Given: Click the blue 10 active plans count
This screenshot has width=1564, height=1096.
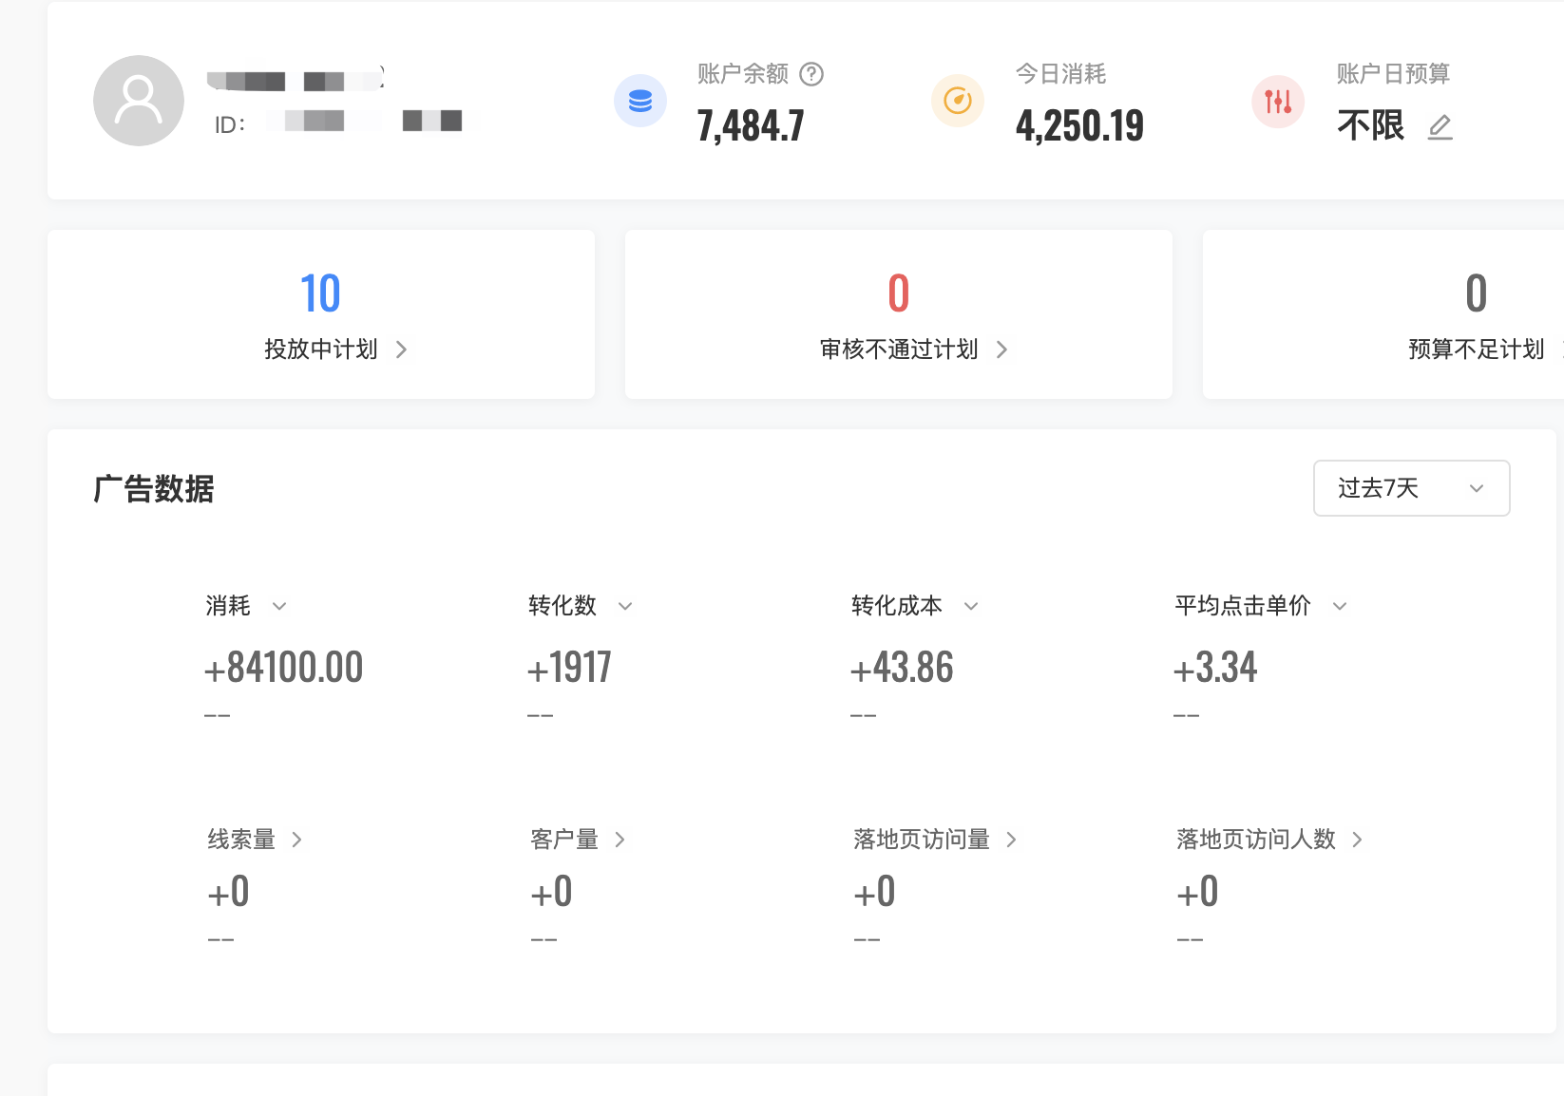Looking at the screenshot, I should 320,293.
